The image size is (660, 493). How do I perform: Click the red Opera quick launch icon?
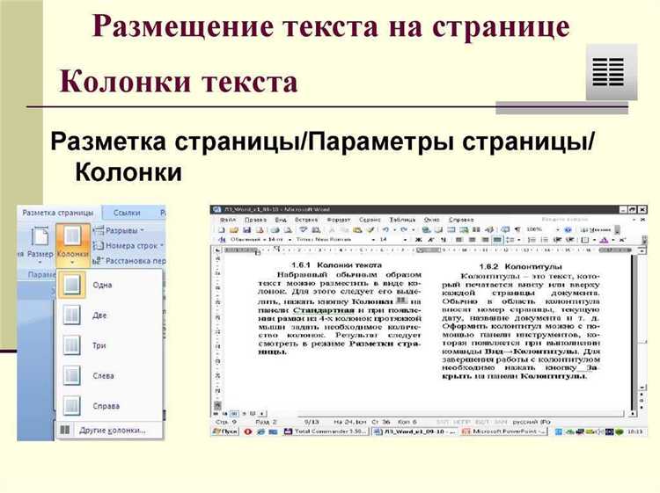[248, 431]
